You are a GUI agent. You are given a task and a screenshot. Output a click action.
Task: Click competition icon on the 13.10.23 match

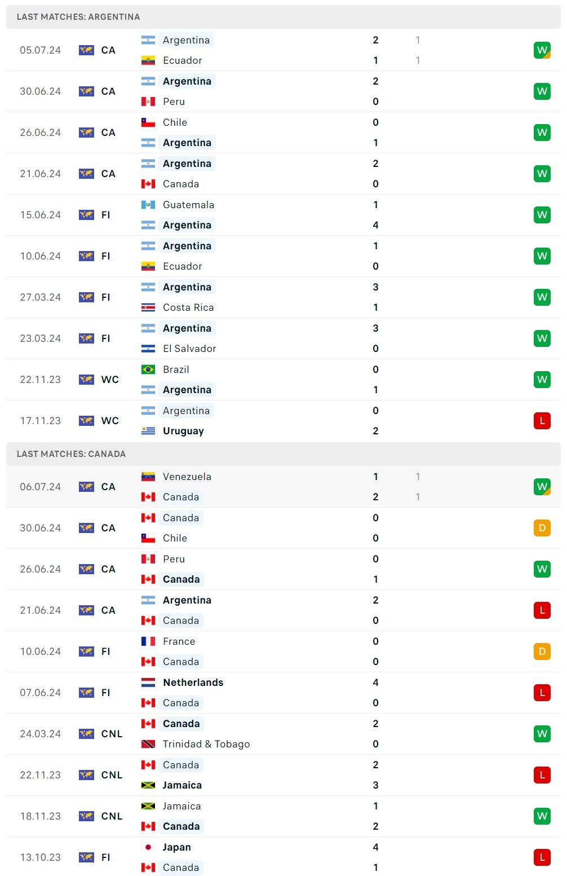tap(86, 857)
